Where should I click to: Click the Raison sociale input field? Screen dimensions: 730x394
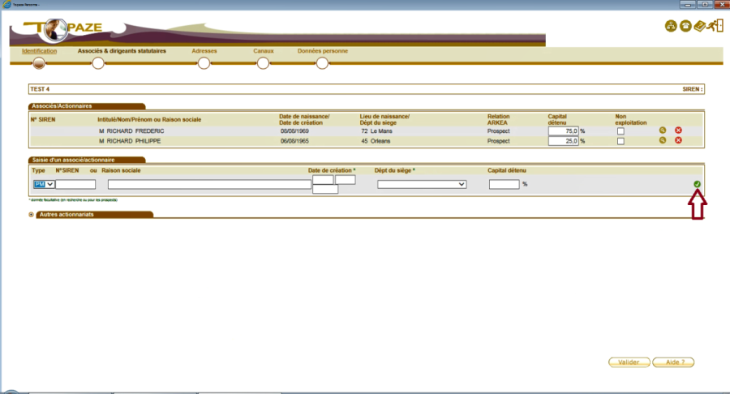click(x=209, y=184)
